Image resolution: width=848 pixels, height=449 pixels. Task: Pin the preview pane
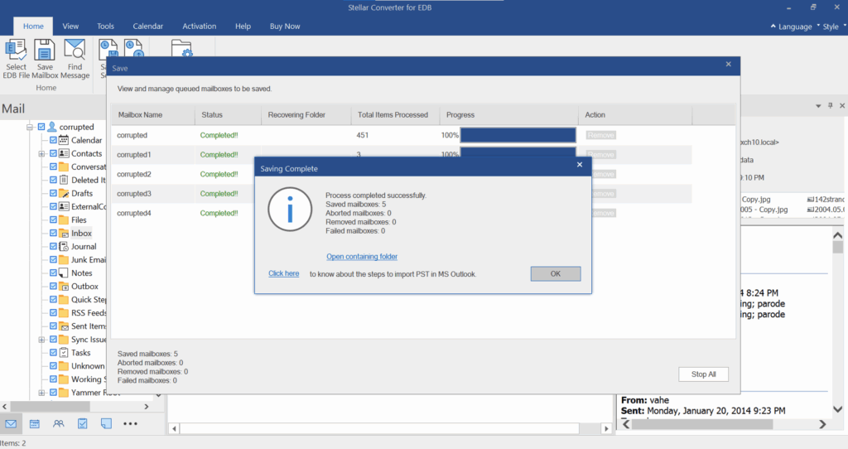click(830, 105)
